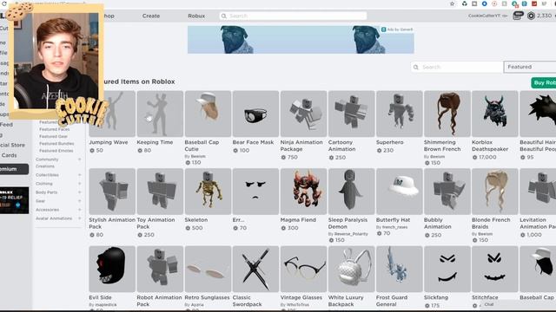Screen dimensions: 556x312
Task: Click the pug banner advertisement
Action: 301,40
